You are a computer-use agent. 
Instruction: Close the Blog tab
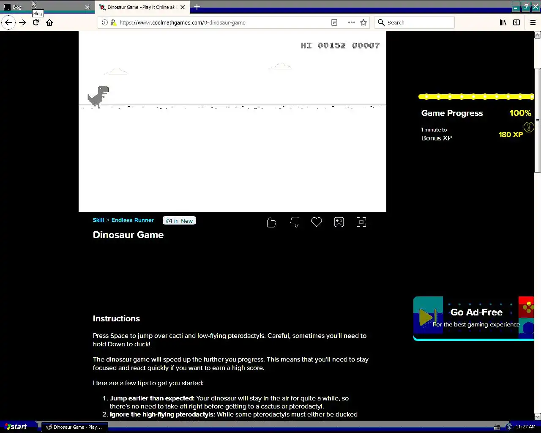[87, 7]
